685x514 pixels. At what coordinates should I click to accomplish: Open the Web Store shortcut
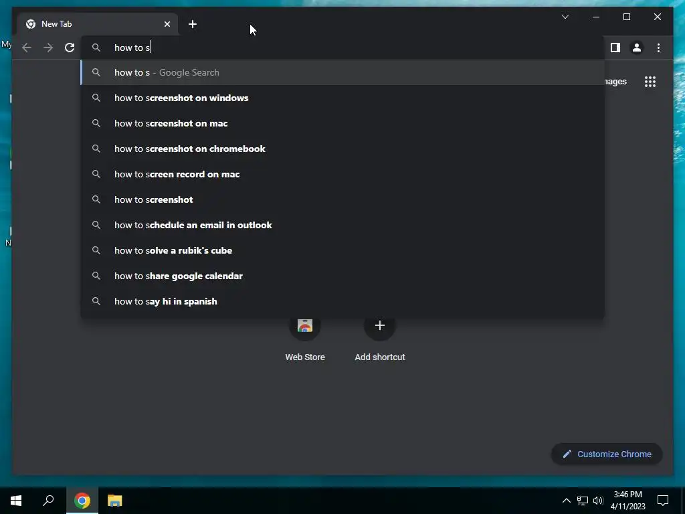coord(305,337)
